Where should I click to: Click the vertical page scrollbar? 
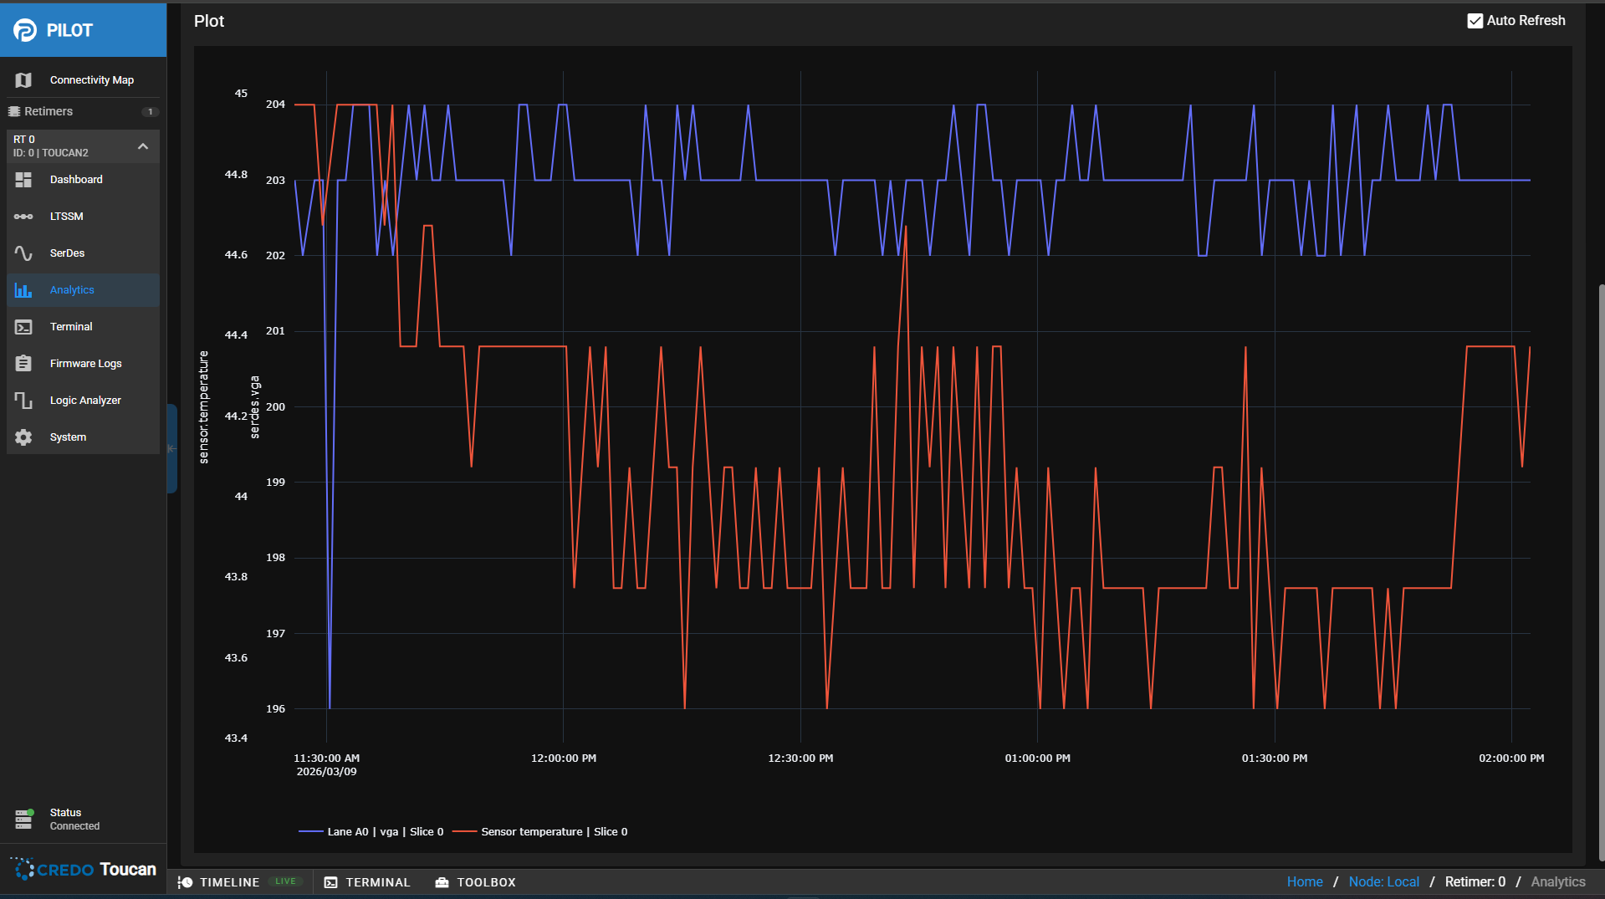point(1601,569)
